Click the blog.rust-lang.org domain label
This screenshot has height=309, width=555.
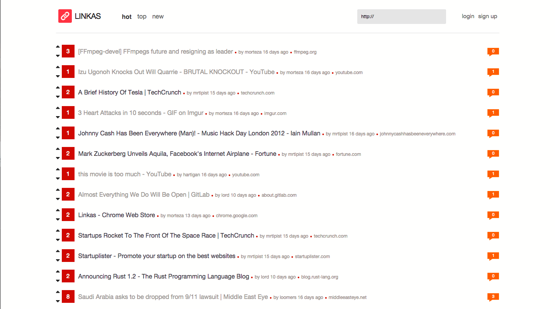tap(320, 277)
